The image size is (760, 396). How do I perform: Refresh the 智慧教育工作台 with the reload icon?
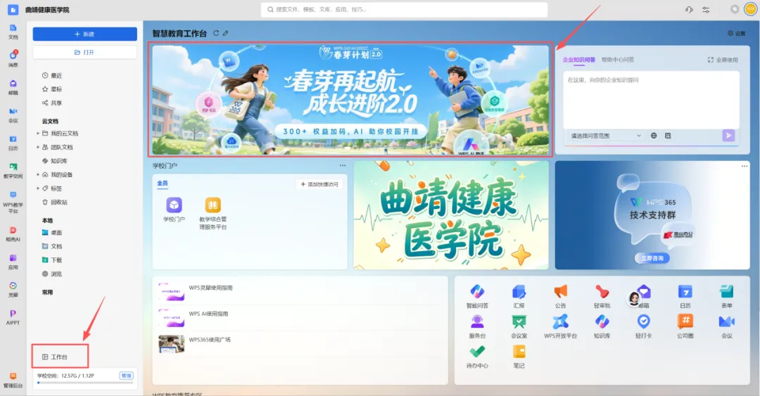click(x=216, y=34)
